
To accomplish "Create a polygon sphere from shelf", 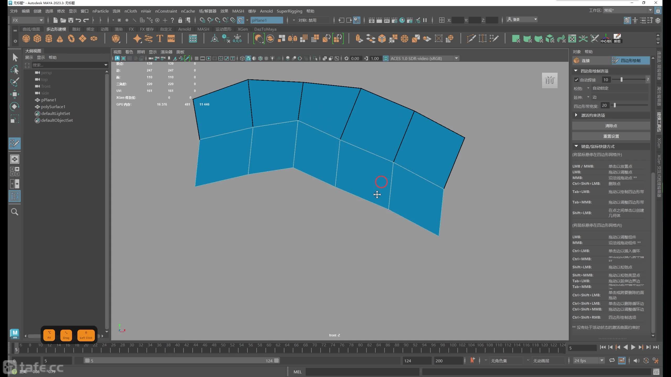I will click(x=26, y=39).
